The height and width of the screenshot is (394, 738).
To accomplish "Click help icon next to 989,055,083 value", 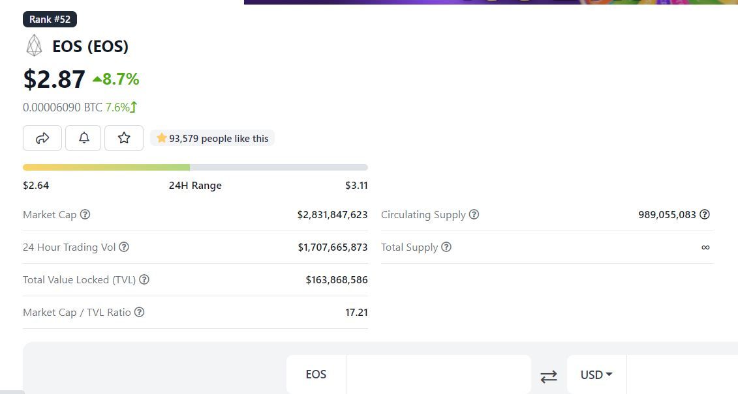I will click(x=705, y=214).
